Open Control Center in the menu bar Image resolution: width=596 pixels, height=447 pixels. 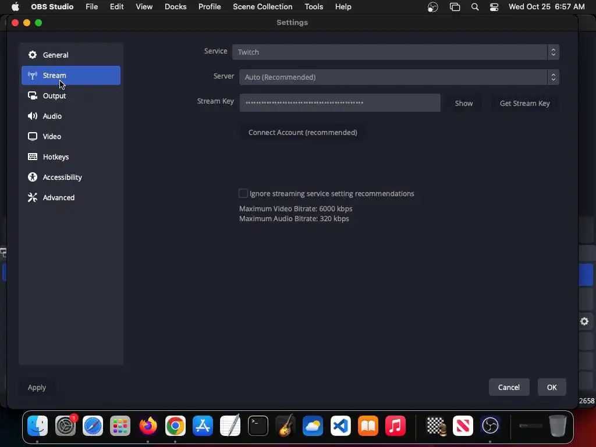[494, 7]
